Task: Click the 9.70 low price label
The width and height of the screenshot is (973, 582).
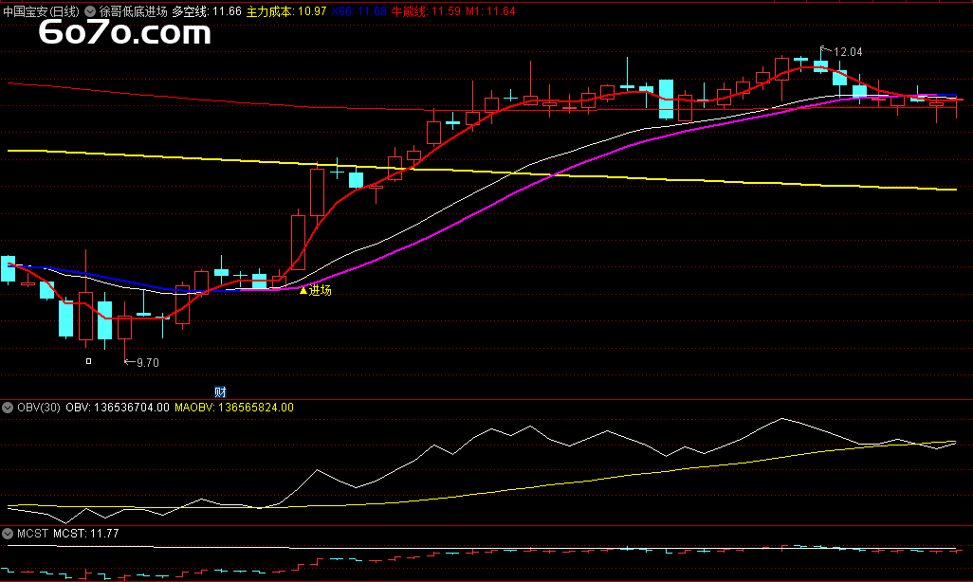Action: (148, 363)
